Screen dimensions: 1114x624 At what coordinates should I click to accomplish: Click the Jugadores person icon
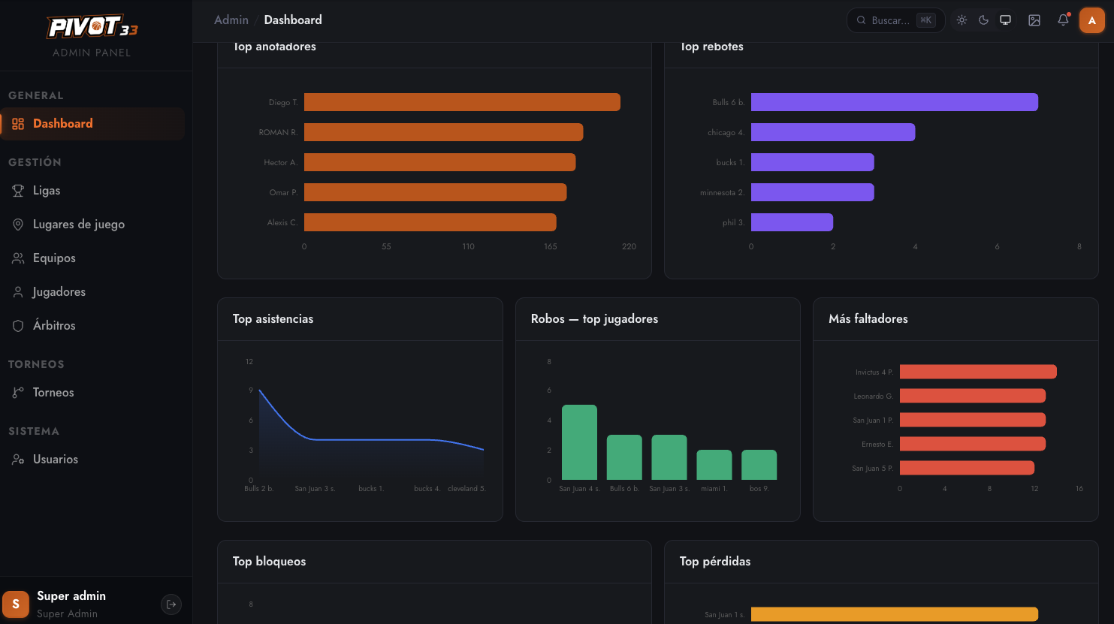[x=18, y=292]
